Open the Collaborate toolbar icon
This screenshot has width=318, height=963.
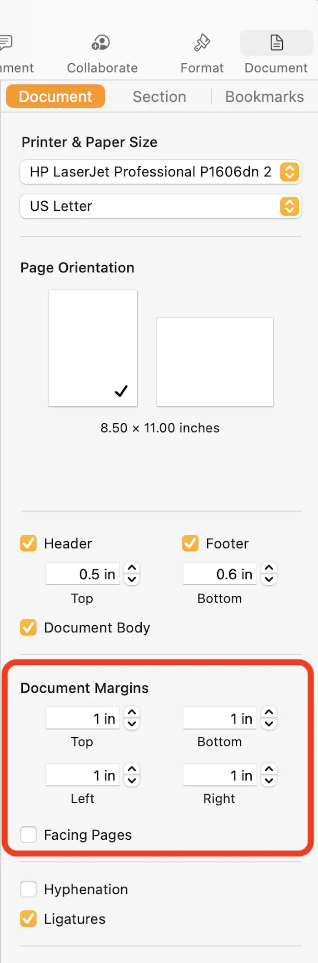click(x=101, y=43)
